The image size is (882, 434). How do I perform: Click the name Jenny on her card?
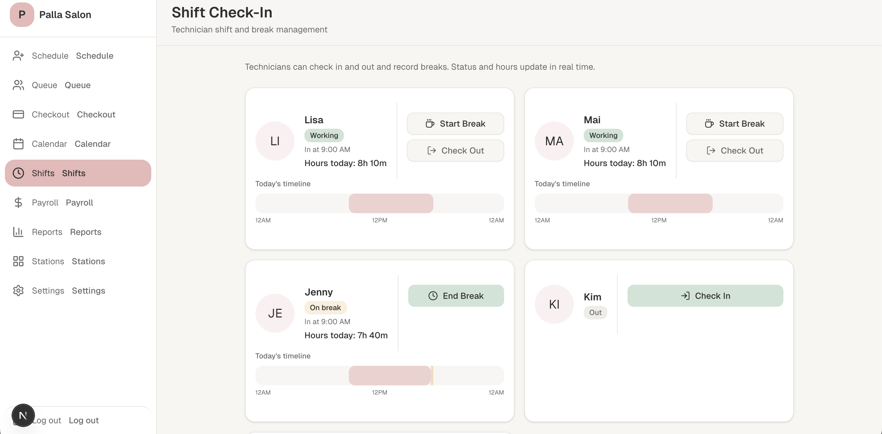(x=319, y=292)
